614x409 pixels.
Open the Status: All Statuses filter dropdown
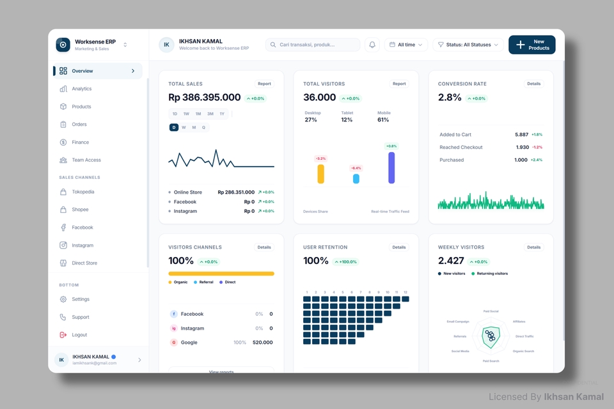(x=468, y=45)
